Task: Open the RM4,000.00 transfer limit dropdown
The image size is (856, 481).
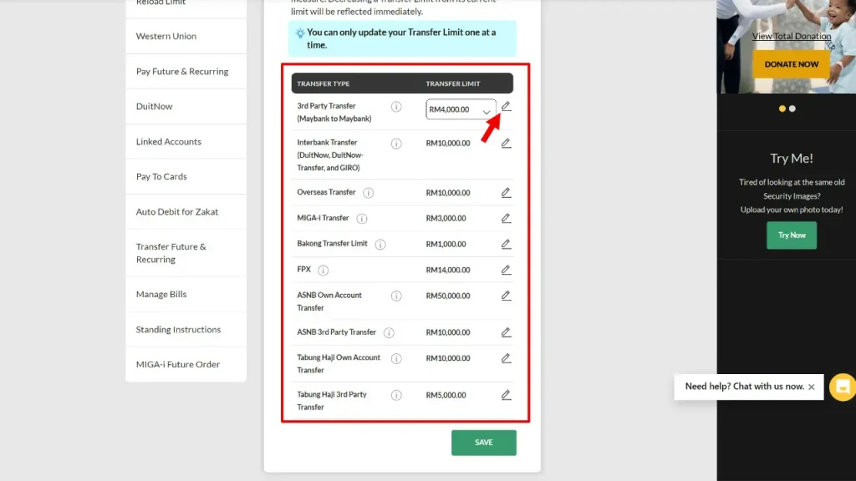Action: pyautogui.click(x=461, y=109)
